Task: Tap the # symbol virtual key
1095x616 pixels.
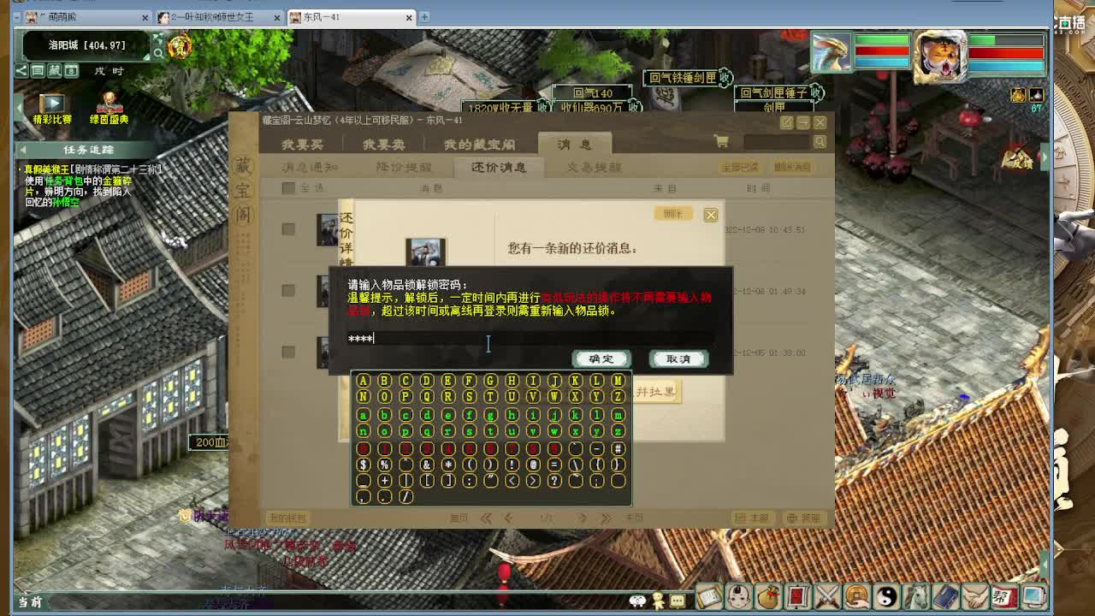Action: coord(618,448)
